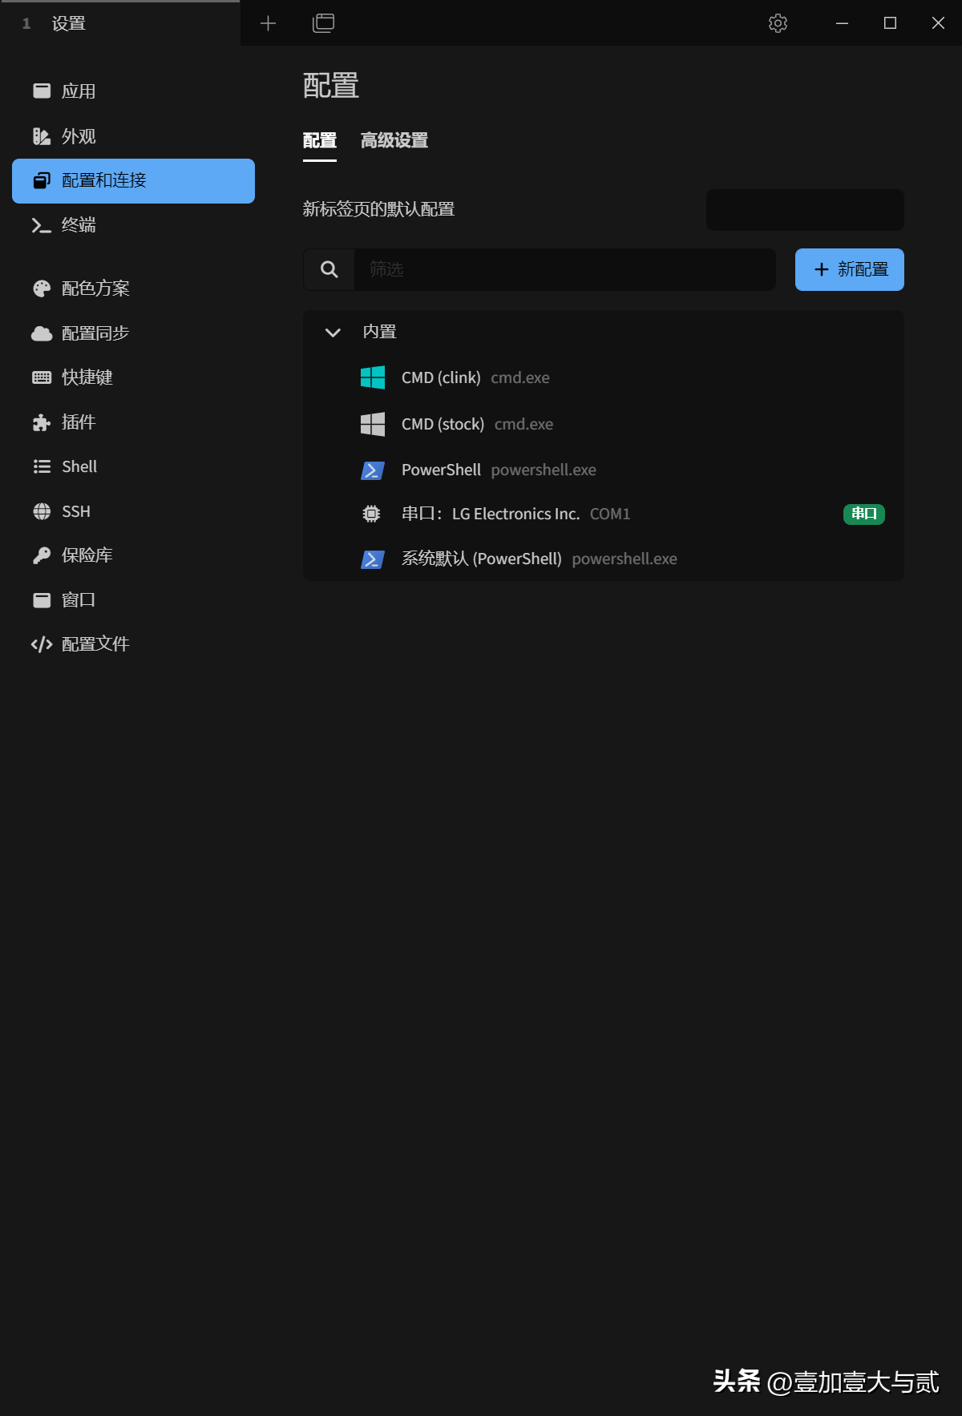Open the 配置文件 config file editor

133,644
